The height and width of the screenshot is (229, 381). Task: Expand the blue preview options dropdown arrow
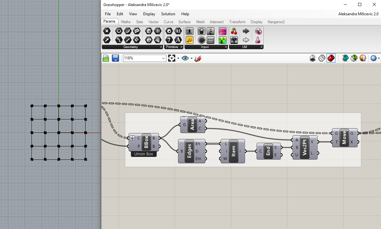[379, 58]
